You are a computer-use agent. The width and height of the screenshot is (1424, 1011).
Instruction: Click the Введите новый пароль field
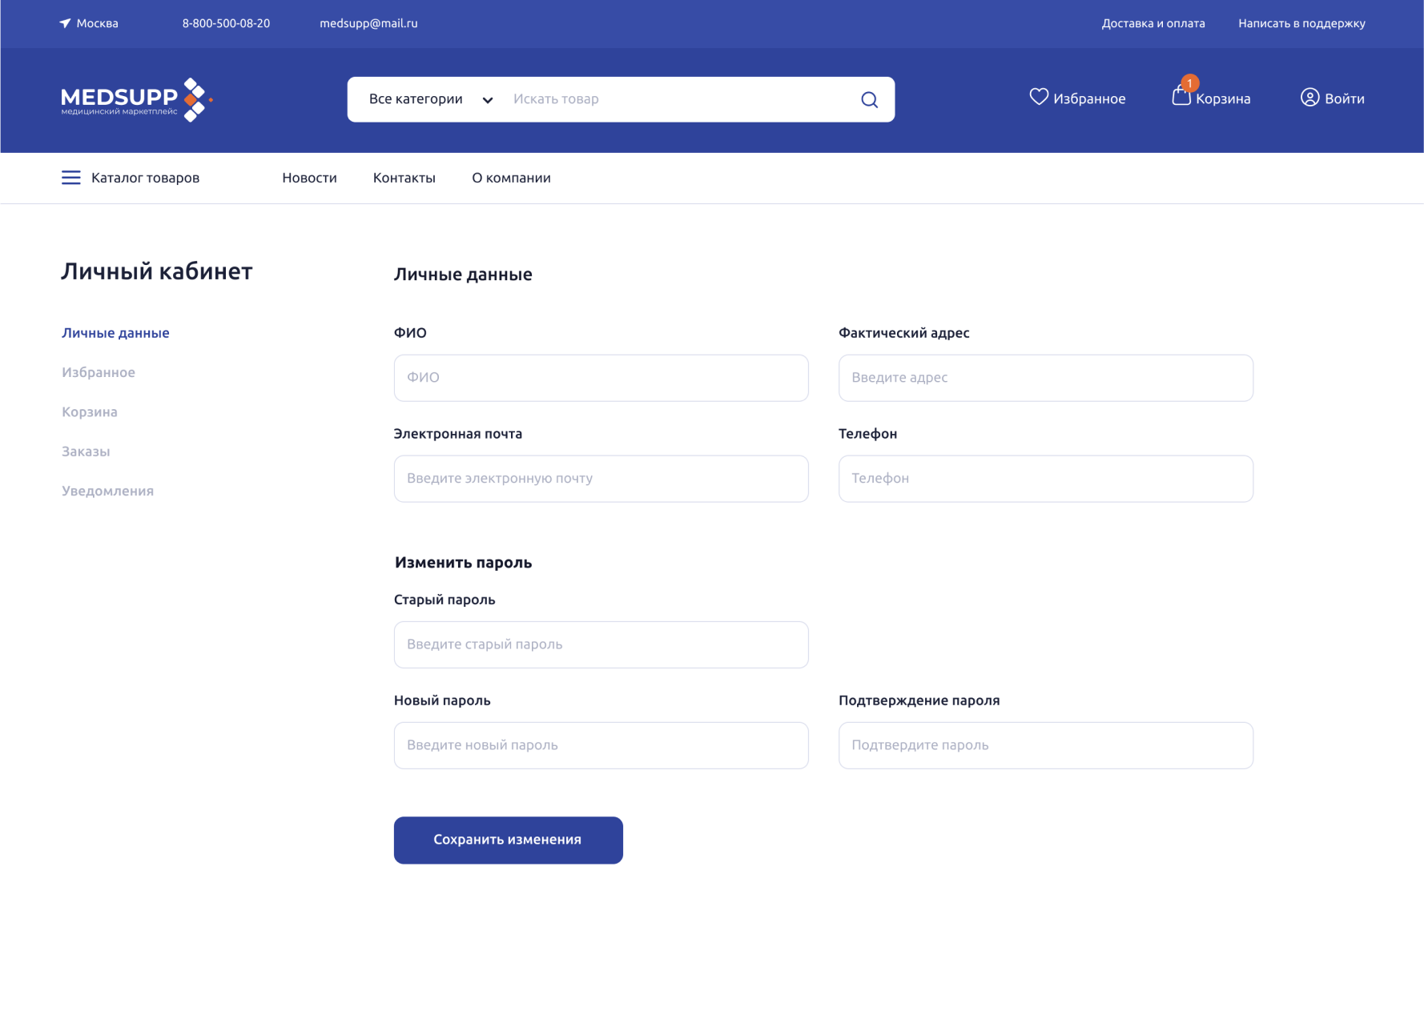click(601, 745)
